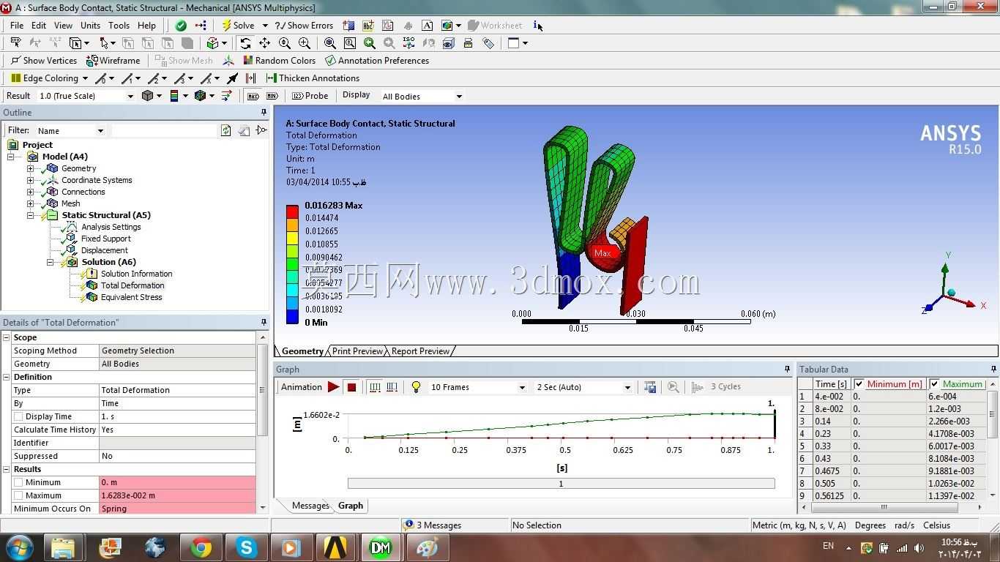The width and height of the screenshot is (1000, 562).
Task: Expand the Geometry tree node
Action: 31,168
